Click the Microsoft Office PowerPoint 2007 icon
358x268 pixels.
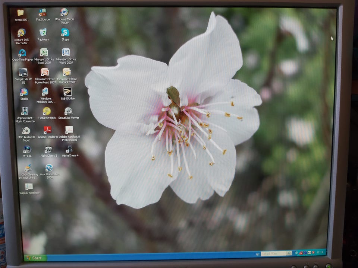[x=45, y=72]
